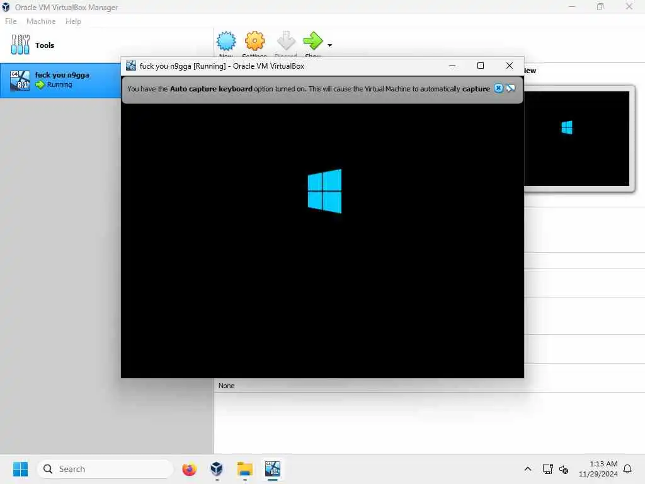This screenshot has height=484, width=645.
Task: Launch Firefox from the taskbar
Action: 189,469
